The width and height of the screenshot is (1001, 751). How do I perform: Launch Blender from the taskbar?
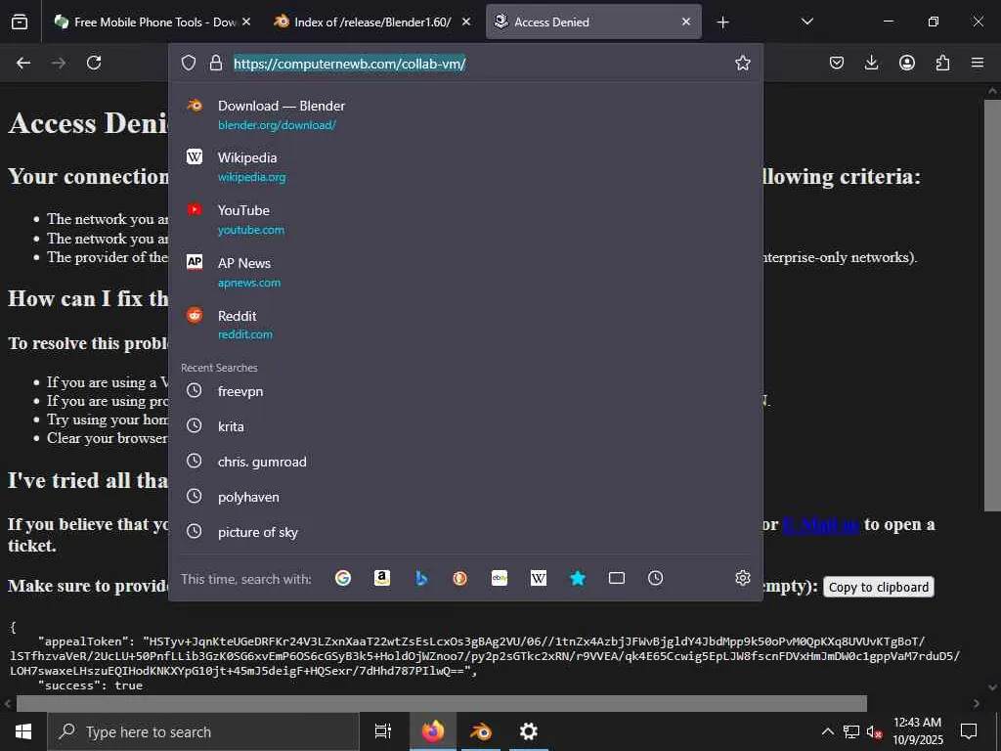click(481, 731)
